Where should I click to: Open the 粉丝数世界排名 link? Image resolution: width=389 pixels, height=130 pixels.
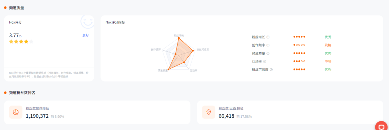37,108
